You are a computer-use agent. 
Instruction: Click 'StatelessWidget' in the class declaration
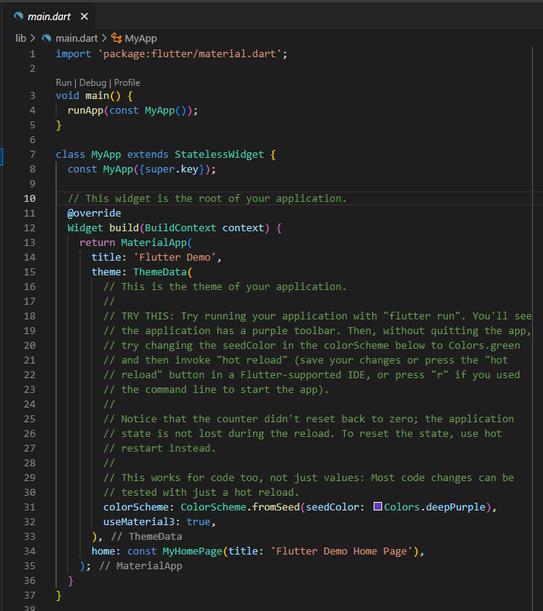point(219,155)
